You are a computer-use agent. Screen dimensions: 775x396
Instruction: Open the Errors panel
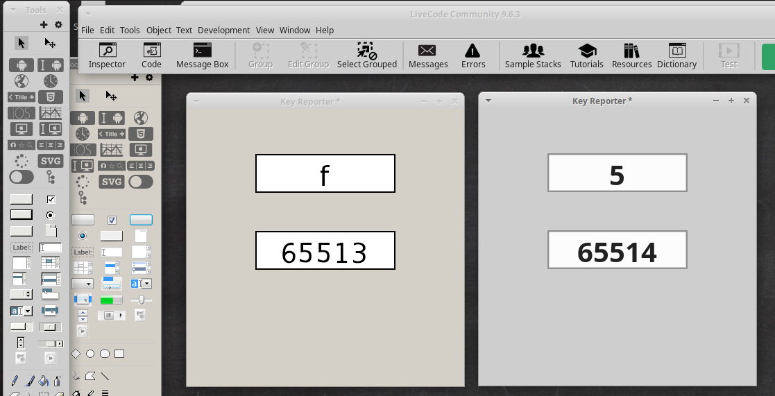(473, 55)
